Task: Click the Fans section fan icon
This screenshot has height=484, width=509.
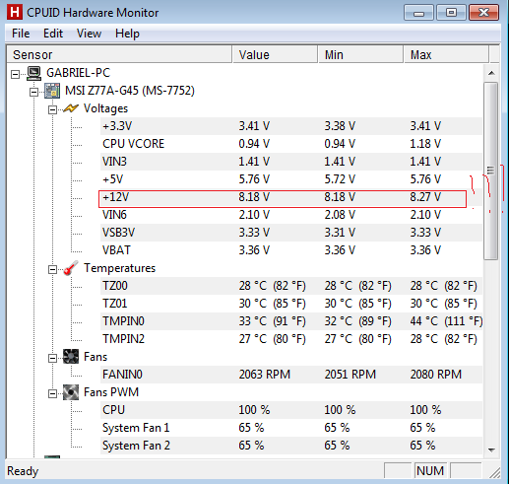Action: 71,357
